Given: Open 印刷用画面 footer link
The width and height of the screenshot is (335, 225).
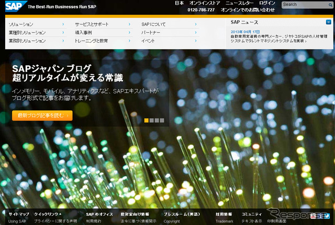Looking at the screenshot, I should click(x=277, y=221).
